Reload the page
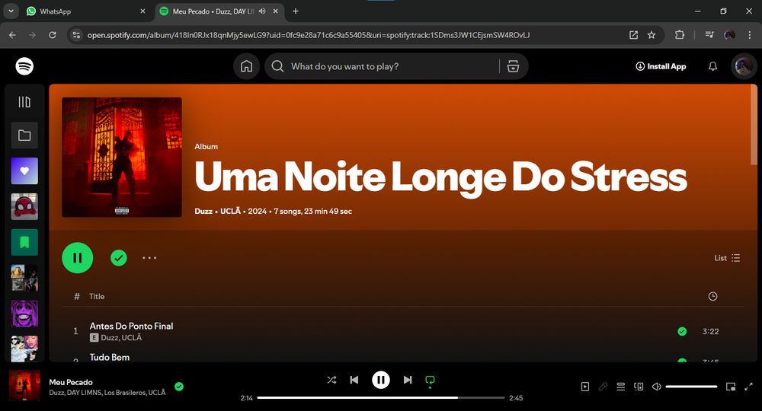Viewport: 762px width, 411px height. click(x=52, y=35)
